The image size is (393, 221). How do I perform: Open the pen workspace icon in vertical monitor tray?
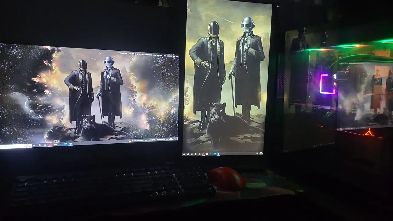(257, 153)
